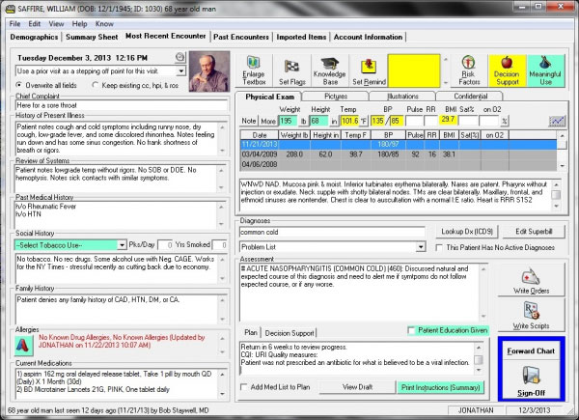Expand the prior visit stepping-off dropdown
579x420 pixels.
[x=181, y=70]
